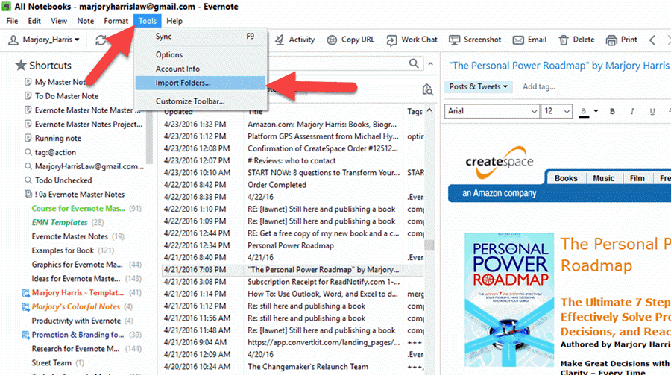Image resolution: width=671 pixels, height=375 pixels.
Task: Click the Film tab on CreateSpace page
Action: (637, 178)
